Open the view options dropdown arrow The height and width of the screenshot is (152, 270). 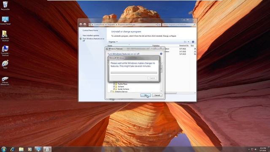tap(189, 42)
